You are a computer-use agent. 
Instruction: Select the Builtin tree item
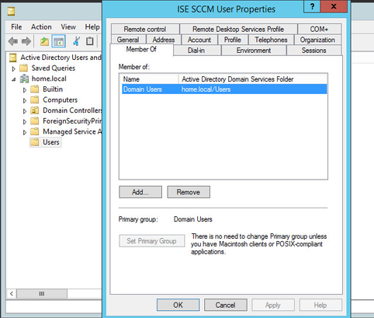(53, 89)
